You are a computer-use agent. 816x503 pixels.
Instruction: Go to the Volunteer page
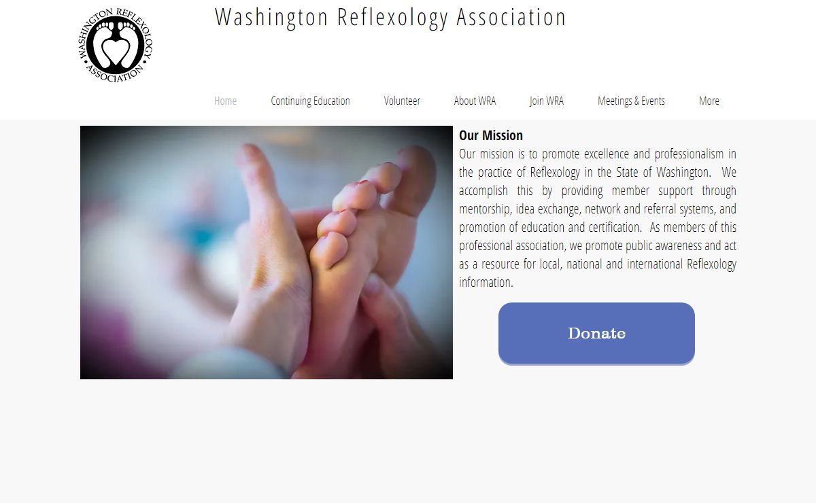(402, 101)
